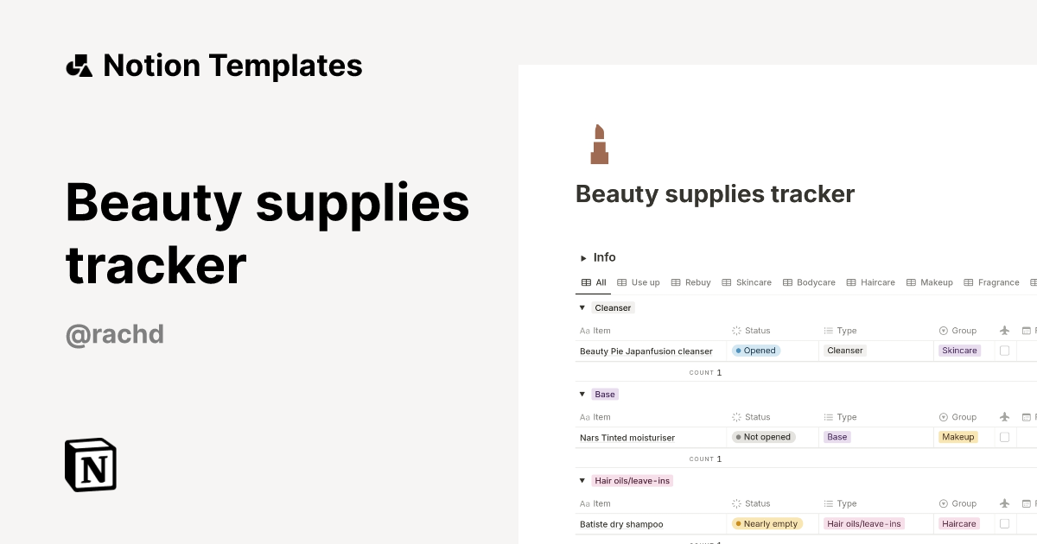
Task: Select the Notion logo in the corner
Action: pos(90,465)
